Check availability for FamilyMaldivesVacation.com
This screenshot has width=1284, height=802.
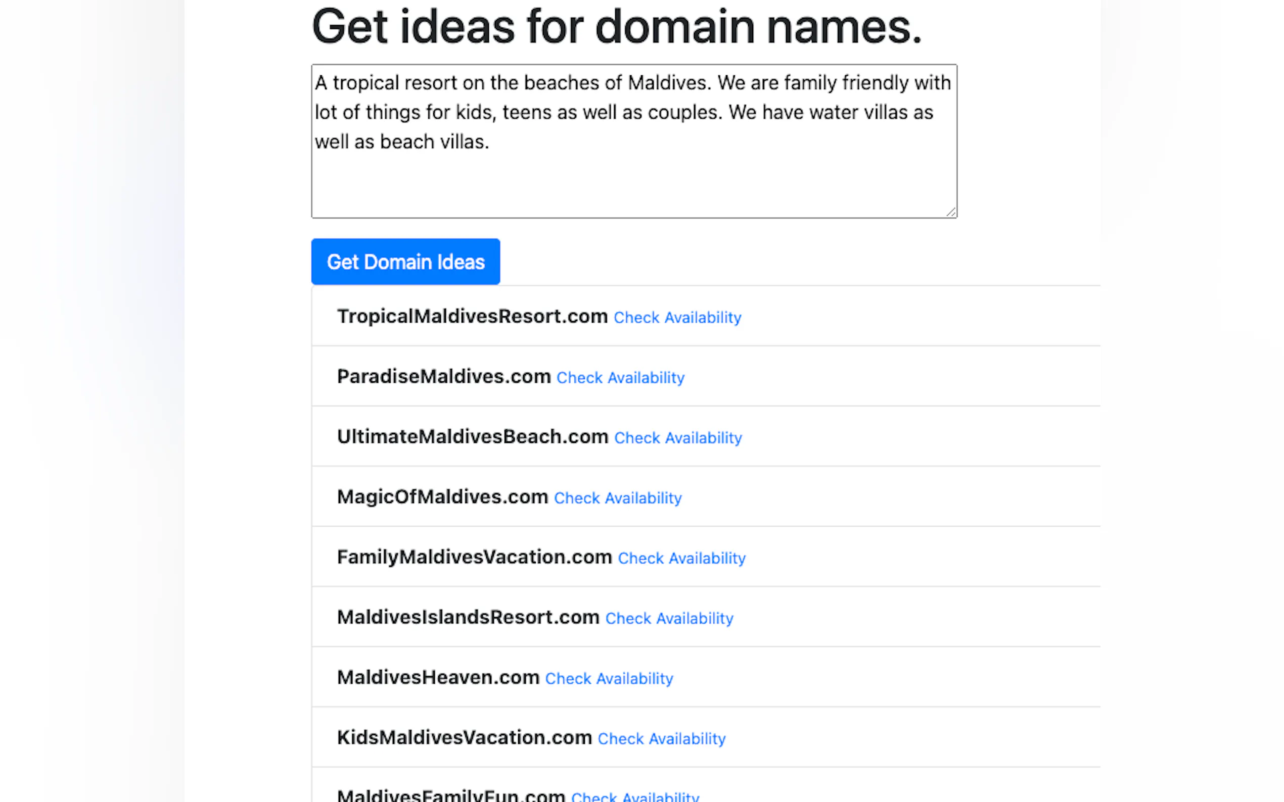tap(681, 558)
